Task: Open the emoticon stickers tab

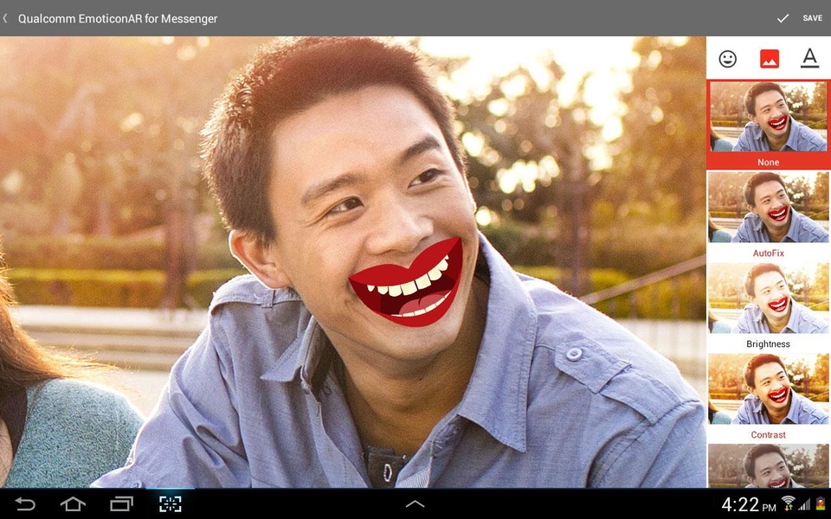Action: 728,59
